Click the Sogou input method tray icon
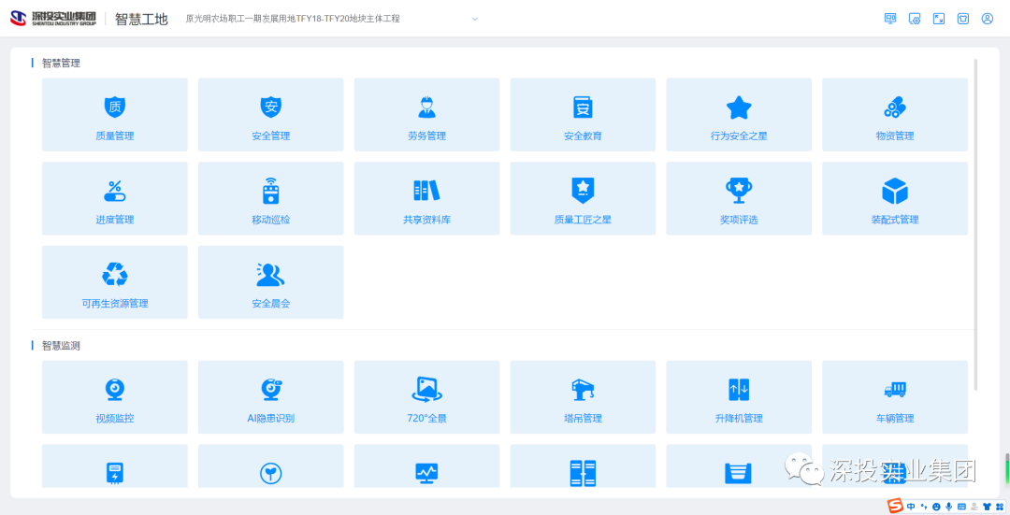The image size is (1010, 515). (x=895, y=506)
